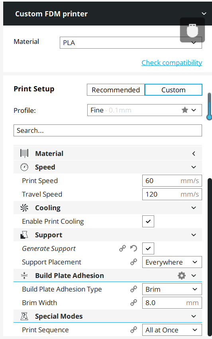Click the link icon beside Generate Support
This screenshot has height=339, width=212.
pos(122,248)
